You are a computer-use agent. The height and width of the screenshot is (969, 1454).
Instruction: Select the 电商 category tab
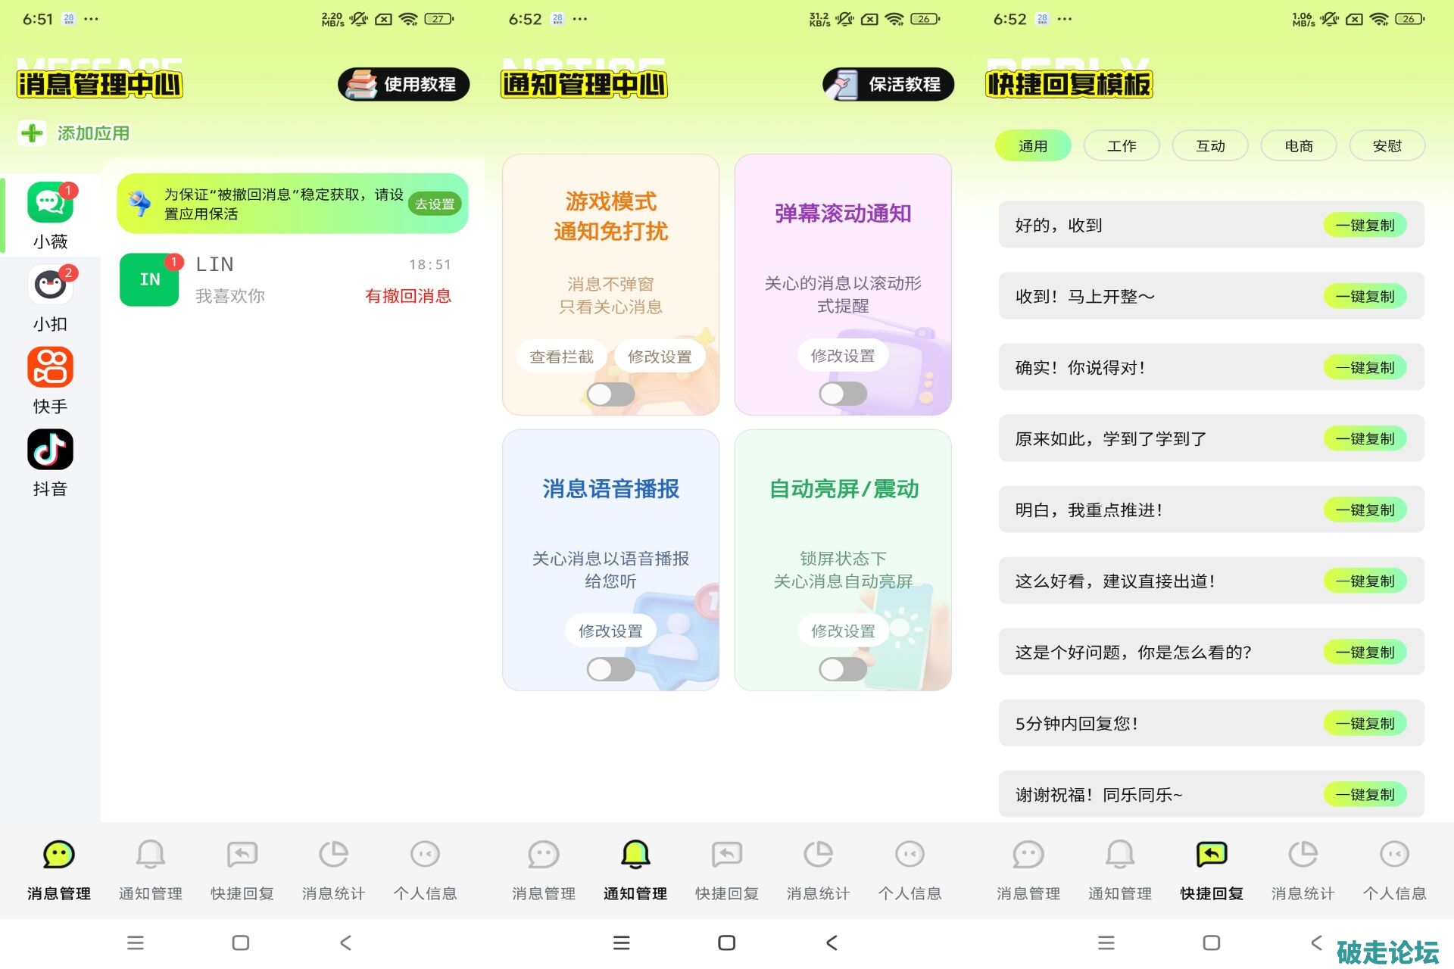tap(1298, 146)
